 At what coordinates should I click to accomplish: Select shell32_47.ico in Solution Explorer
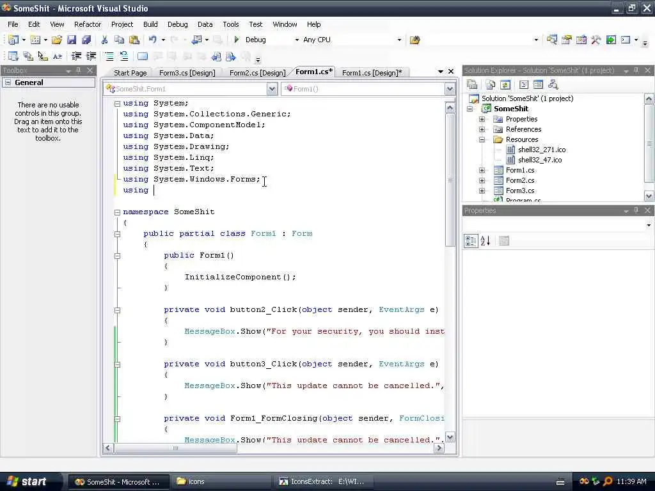540,160
